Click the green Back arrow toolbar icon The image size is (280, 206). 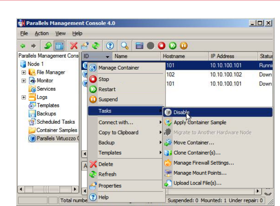(23, 46)
